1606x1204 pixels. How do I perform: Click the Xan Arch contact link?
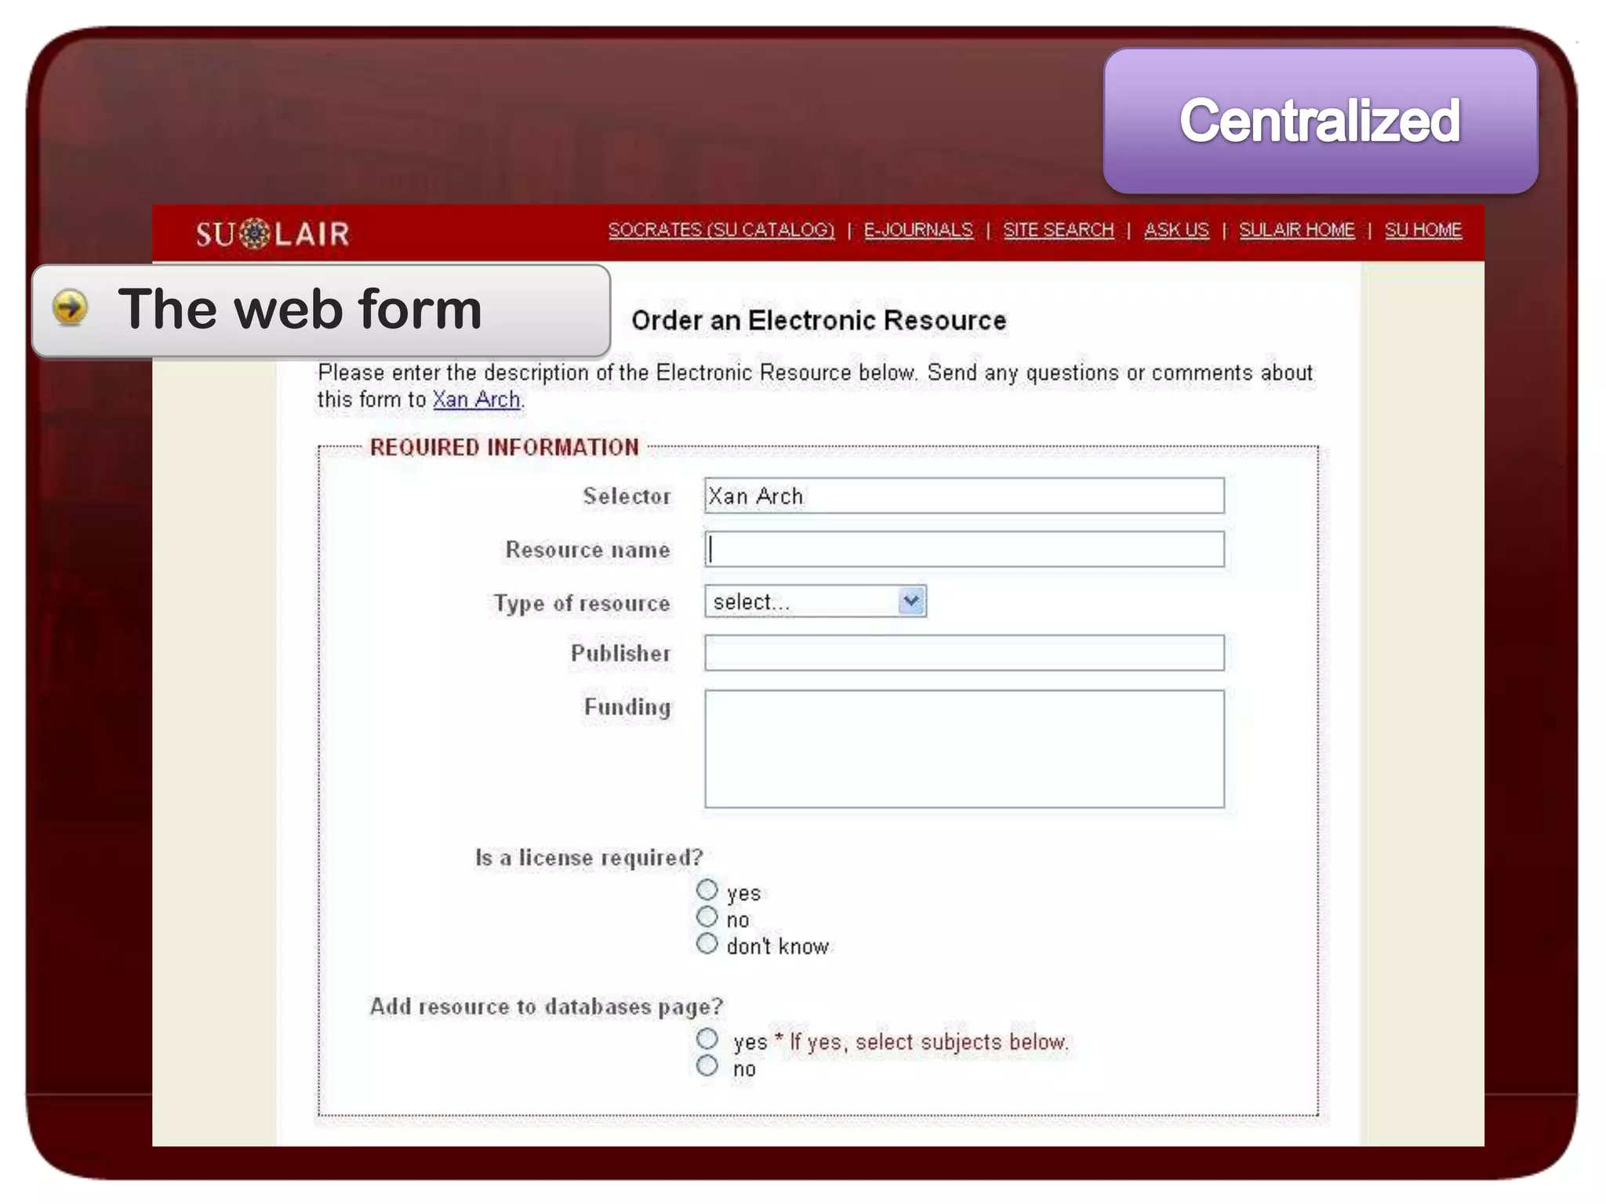point(476,400)
